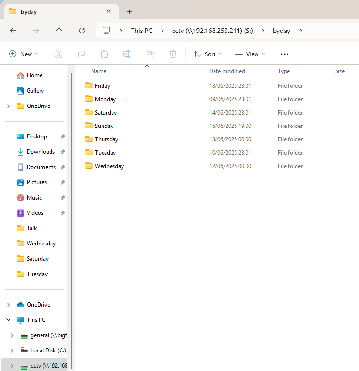Open Documents in quick access
The image size is (359, 371).
[36, 167]
